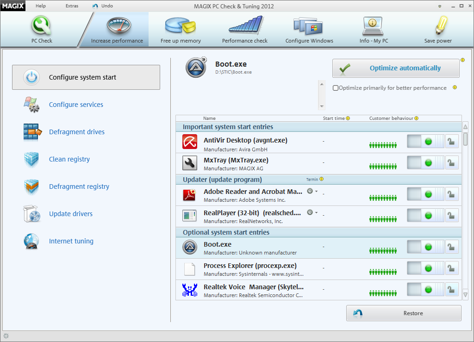This screenshot has width=474, height=342.
Task: Open the Defragment drives link
Action: tap(77, 132)
